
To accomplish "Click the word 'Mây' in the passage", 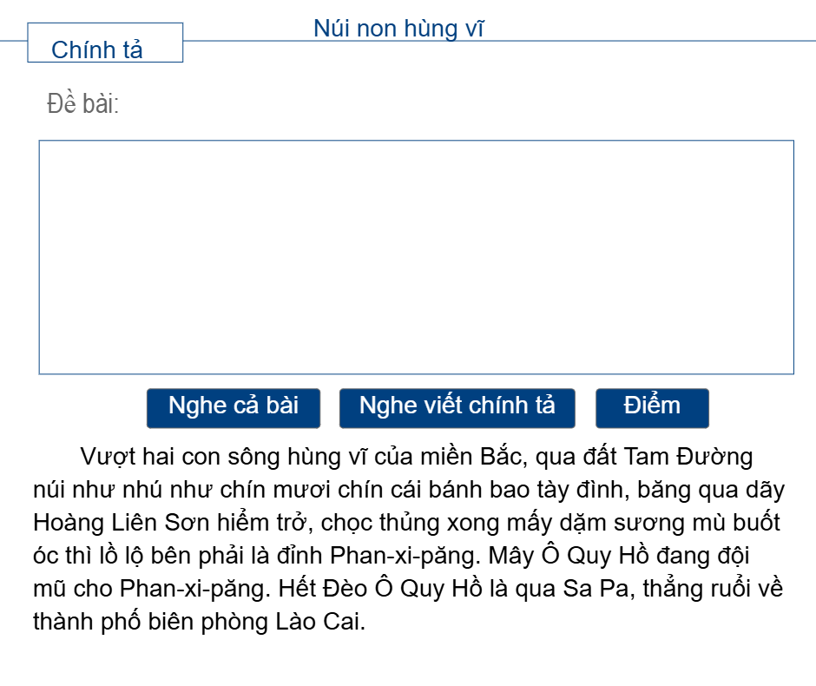I will pyautogui.click(x=510, y=557).
